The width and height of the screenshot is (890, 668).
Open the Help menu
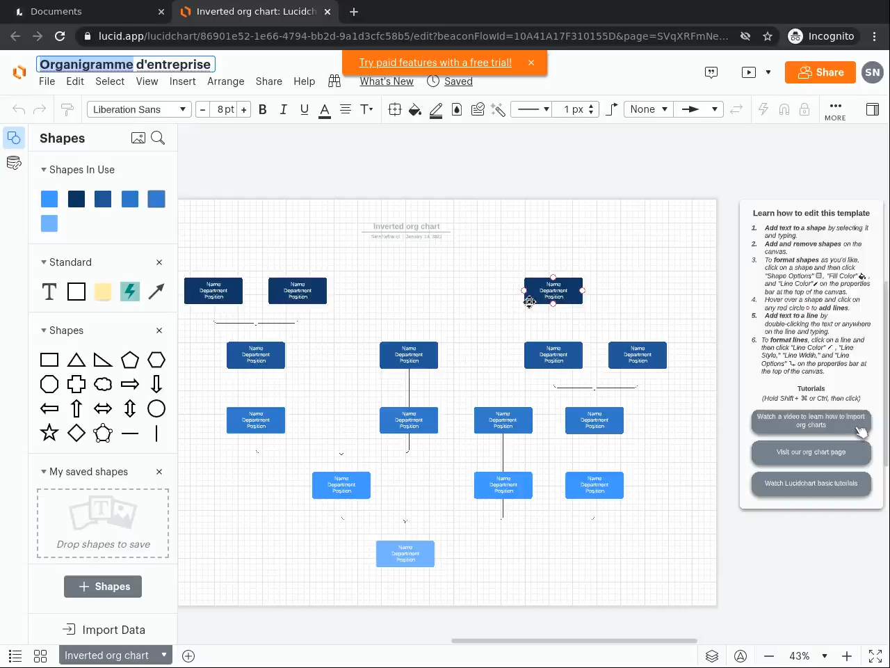click(x=305, y=81)
